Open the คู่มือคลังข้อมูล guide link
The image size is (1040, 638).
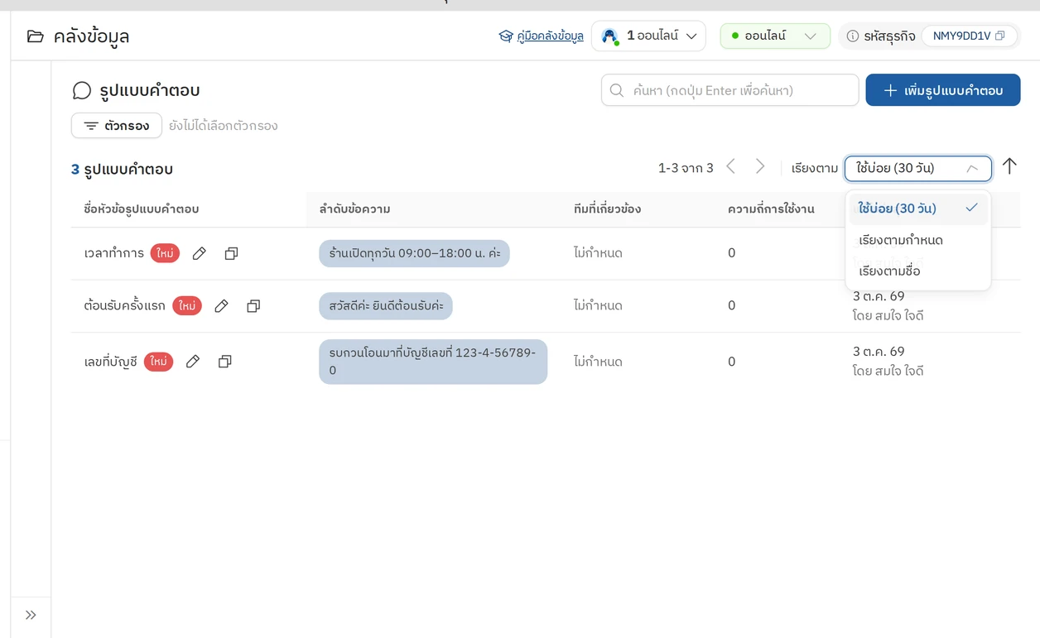click(542, 36)
